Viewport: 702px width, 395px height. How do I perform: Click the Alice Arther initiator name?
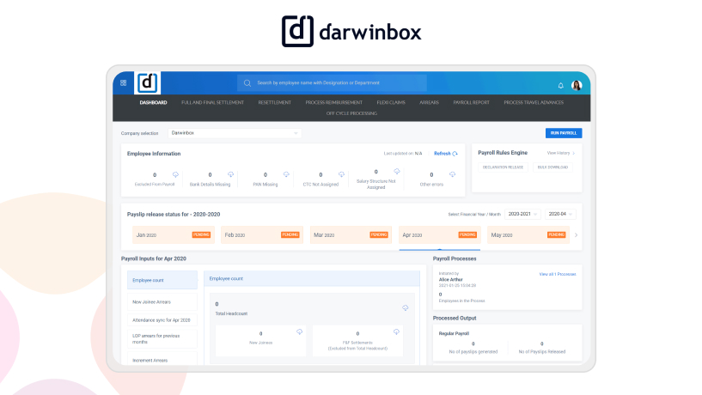(x=450, y=280)
